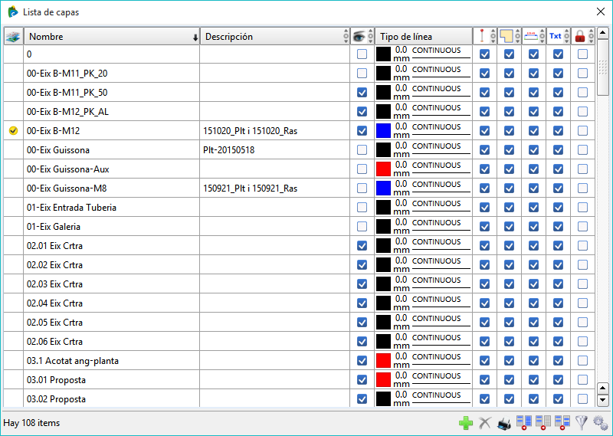Click the application logo in title bar
This screenshot has width=613, height=436.
click(13, 11)
